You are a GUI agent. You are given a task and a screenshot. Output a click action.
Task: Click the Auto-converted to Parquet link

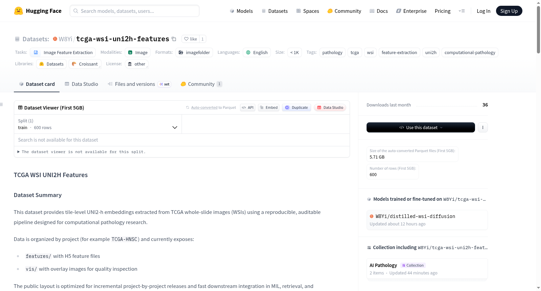tap(204, 107)
